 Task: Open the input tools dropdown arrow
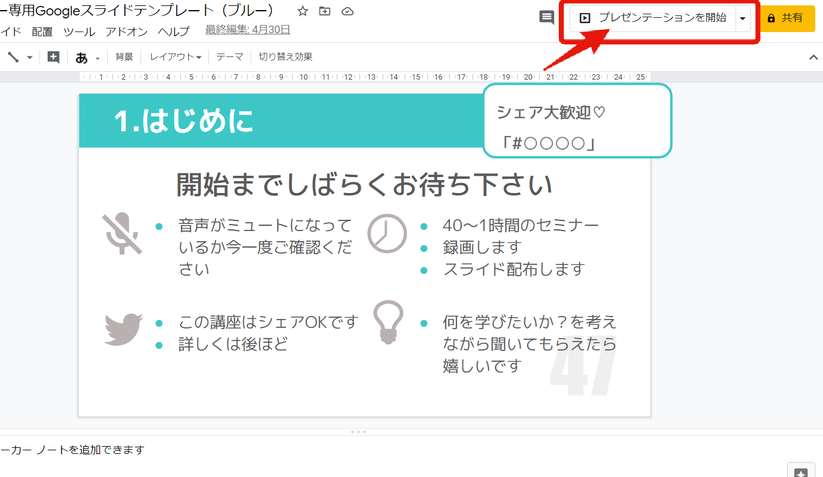pos(98,58)
